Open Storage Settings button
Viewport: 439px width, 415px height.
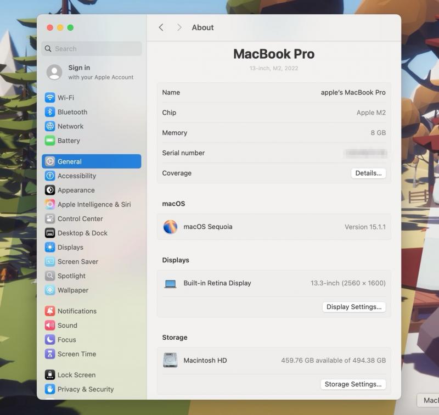[353, 384]
